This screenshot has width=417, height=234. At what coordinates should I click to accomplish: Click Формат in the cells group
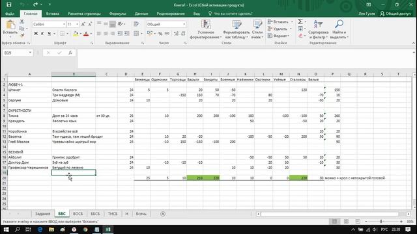[278, 36]
